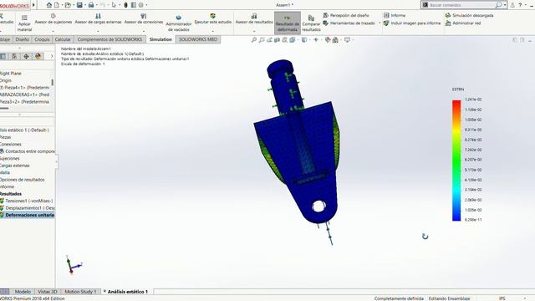This screenshot has width=535, height=301.
Task: Toggle Resultado de deformada
Action: [x=288, y=23]
